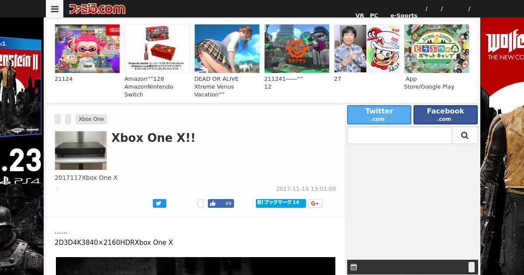
Task: Click the 'App Store/Google Play' caption
Action: [429, 83]
